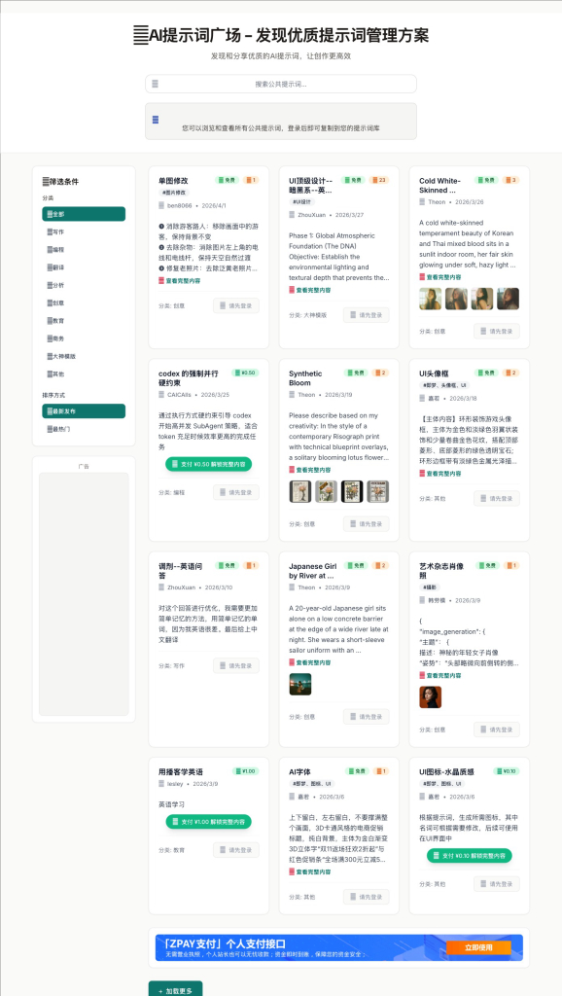The width and height of the screenshot is (562, 996).
Task: Click 请先登录 on the UI头像框 card
Action: pos(497,499)
